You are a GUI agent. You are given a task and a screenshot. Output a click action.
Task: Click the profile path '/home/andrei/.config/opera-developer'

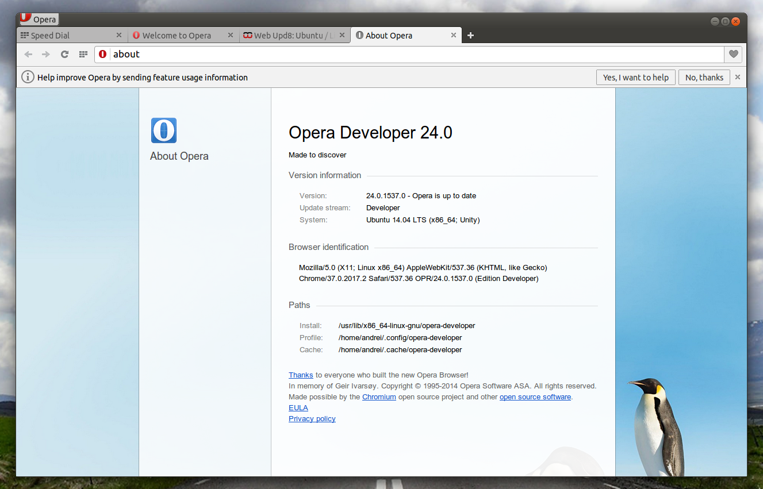[x=400, y=338]
